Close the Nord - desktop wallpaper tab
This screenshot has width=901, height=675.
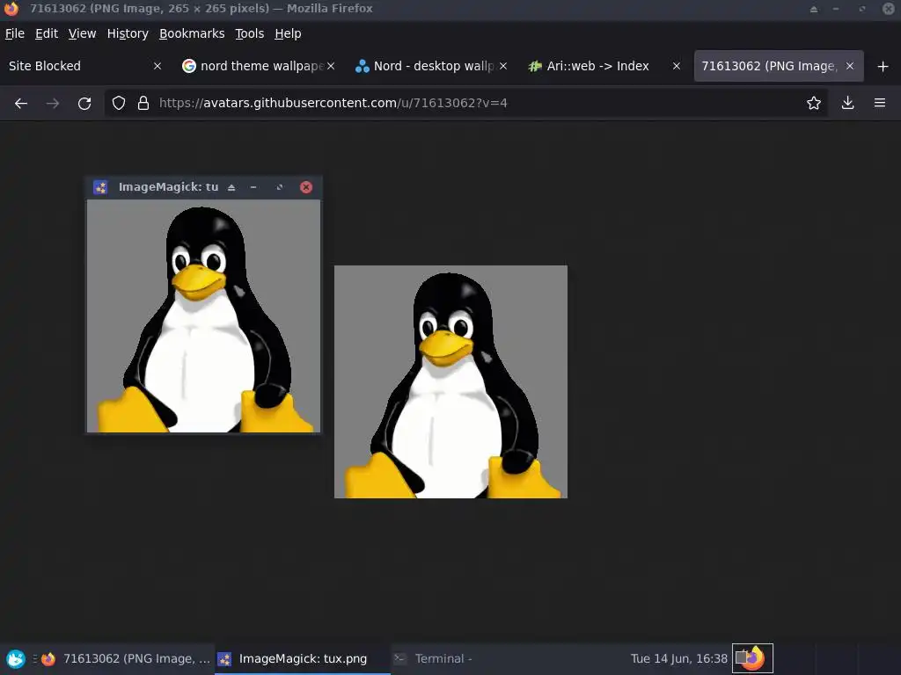(503, 66)
